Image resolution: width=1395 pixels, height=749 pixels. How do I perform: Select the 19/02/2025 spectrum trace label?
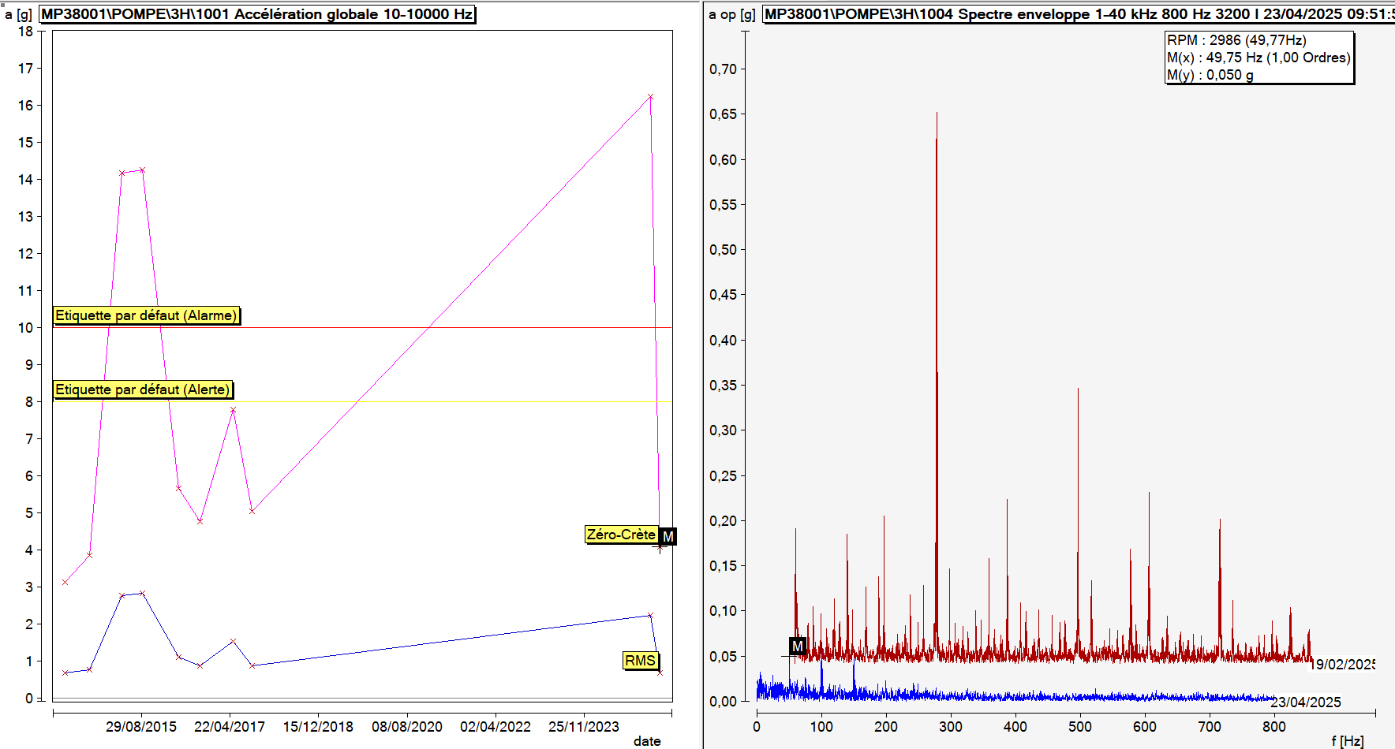[1342, 665]
